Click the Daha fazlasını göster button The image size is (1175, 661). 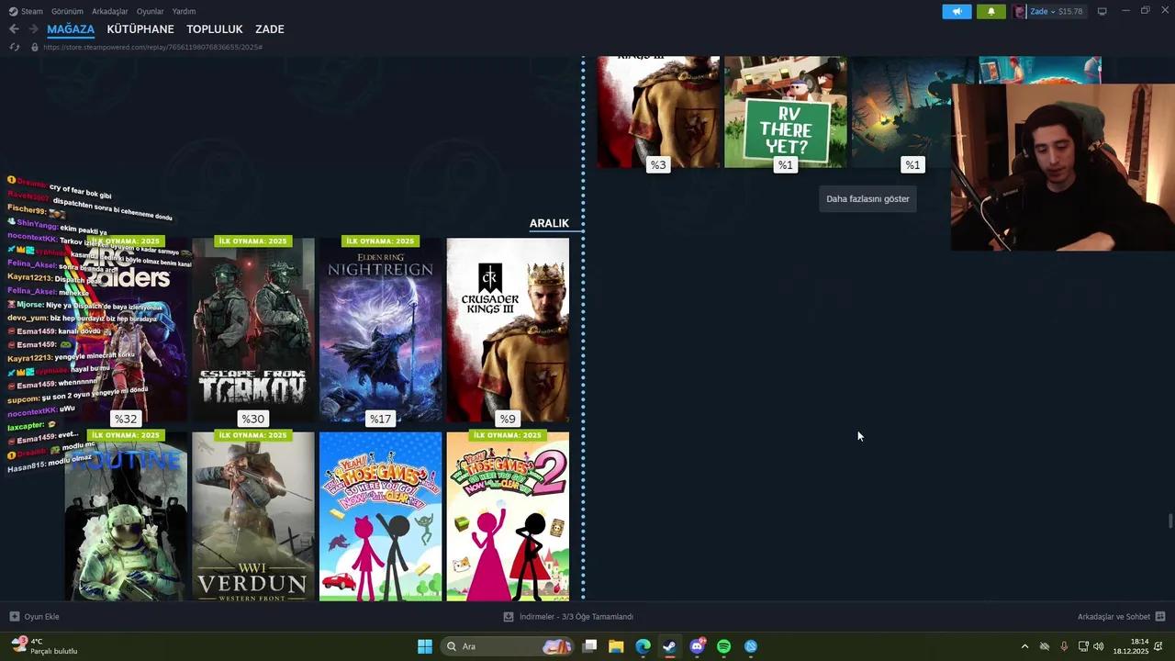tap(867, 199)
